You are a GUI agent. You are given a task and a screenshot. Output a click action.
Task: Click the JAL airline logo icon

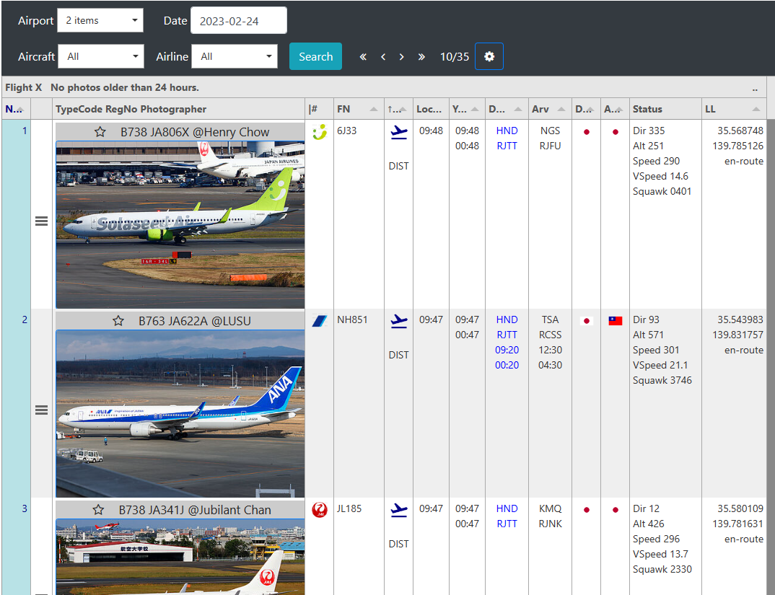click(x=320, y=509)
